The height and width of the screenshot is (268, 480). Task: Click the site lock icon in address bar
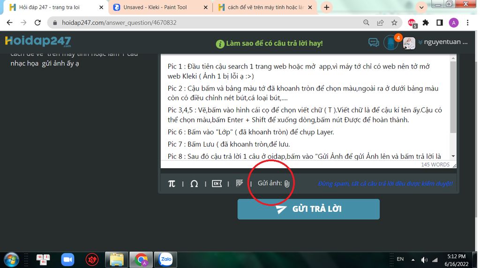55,22
